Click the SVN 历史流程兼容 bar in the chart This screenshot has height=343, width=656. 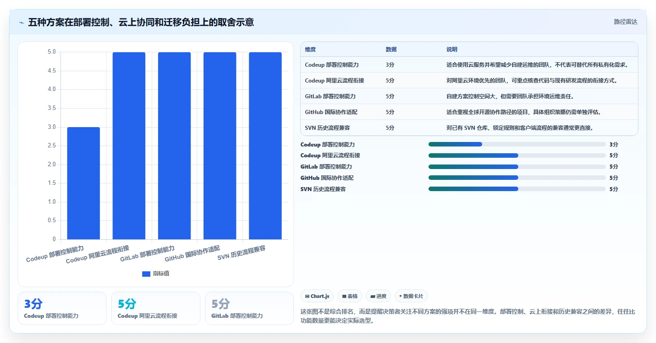pyautogui.click(x=265, y=146)
